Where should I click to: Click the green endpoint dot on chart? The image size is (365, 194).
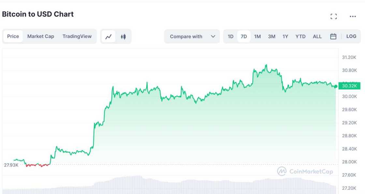pos(336,86)
